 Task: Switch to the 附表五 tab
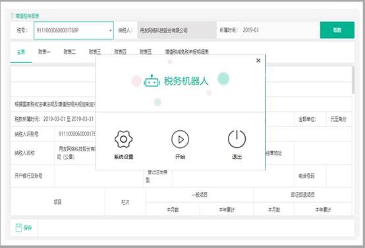coord(146,52)
